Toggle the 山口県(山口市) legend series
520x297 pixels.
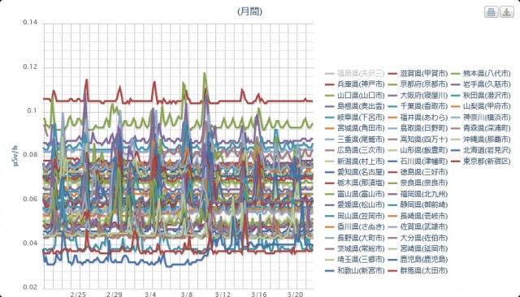354,96
